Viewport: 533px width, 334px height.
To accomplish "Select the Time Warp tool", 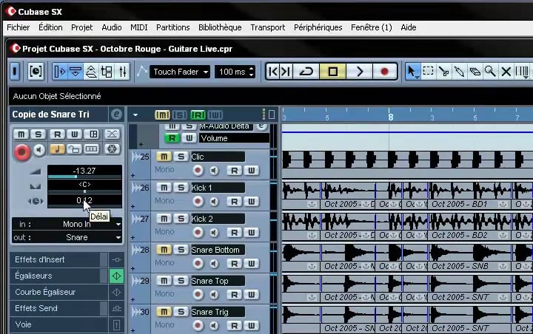I will (x=522, y=72).
